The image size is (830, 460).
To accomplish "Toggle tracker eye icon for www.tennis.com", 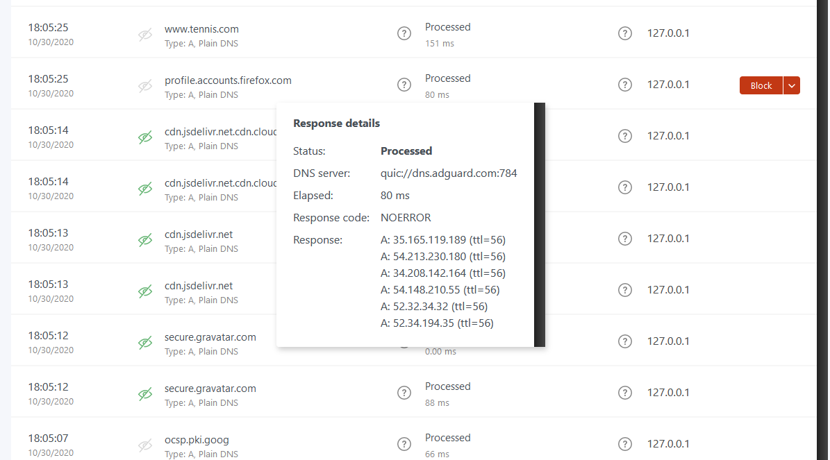I will point(145,35).
